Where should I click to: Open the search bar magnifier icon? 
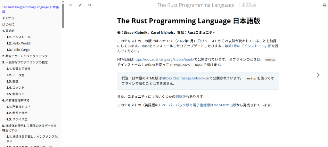tap(90, 5)
